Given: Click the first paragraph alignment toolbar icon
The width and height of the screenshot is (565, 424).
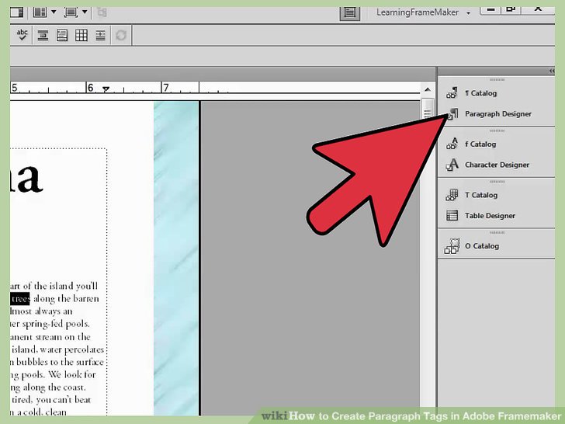Looking at the screenshot, I should coord(43,36).
